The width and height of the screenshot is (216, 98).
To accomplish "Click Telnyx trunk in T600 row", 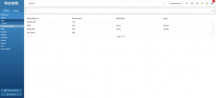I will (x=119, y=25).
